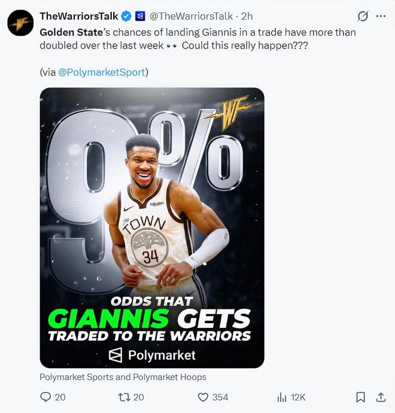The width and height of the screenshot is (395, 413).
Task: Open the three-dot more options menu
Action: click(381, 16)
